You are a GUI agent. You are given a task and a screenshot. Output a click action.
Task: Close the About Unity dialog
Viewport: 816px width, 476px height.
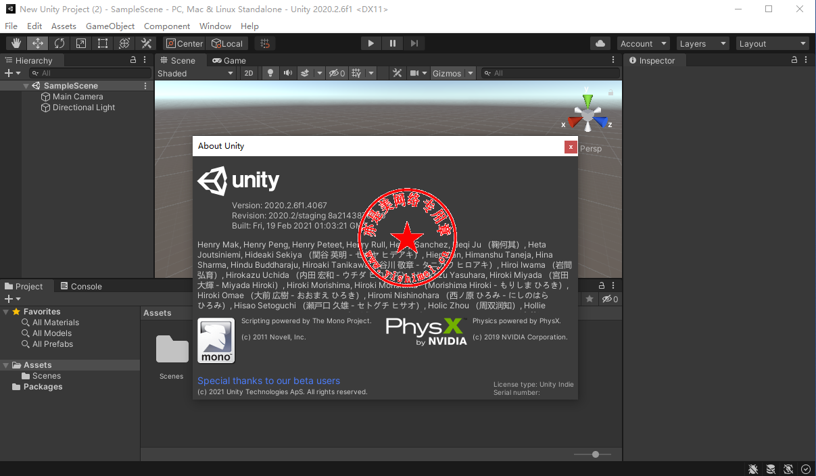point(571,146)
